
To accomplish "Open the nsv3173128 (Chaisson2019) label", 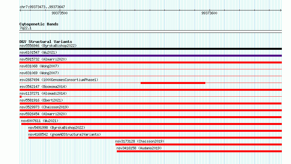I will tap(140, 141).
